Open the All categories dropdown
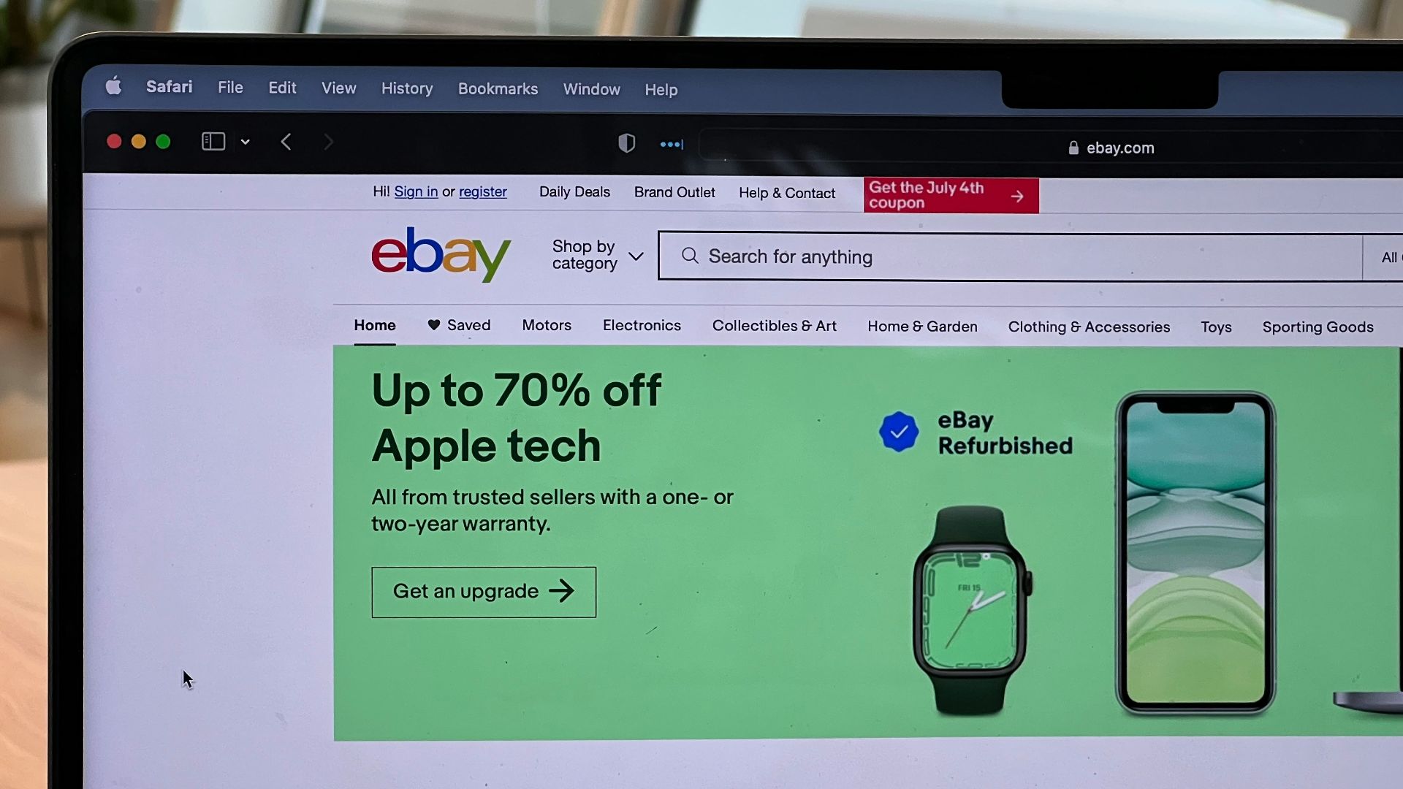This screenshot has width=1403, height=789. (x=1388, y=257)
